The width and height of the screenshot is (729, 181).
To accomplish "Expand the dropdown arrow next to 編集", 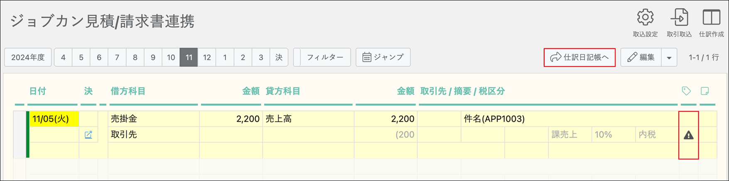I will (669, 58).
